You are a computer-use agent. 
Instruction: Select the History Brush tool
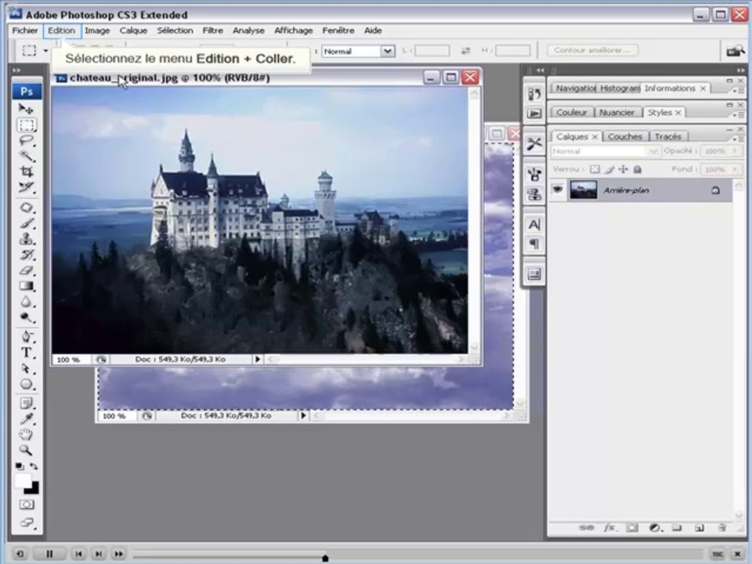coord(27,254)
